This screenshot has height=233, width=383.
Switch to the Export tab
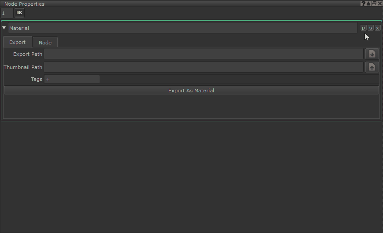[x=18, y=42]
